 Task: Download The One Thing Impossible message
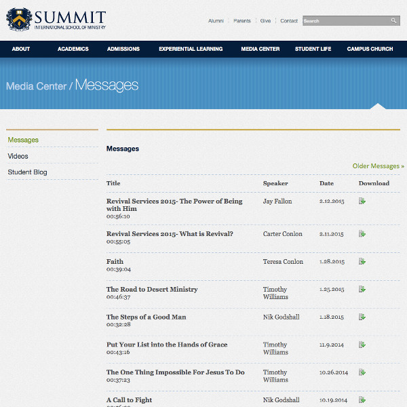(x=362, y=372)
